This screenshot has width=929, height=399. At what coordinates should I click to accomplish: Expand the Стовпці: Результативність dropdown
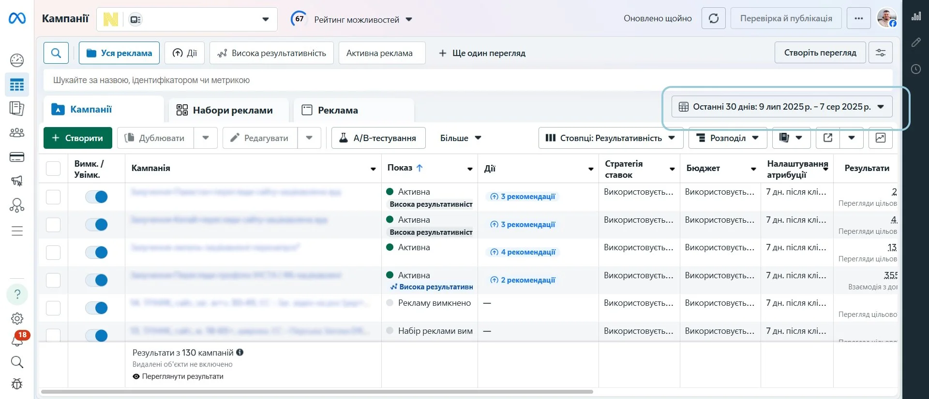611,138
